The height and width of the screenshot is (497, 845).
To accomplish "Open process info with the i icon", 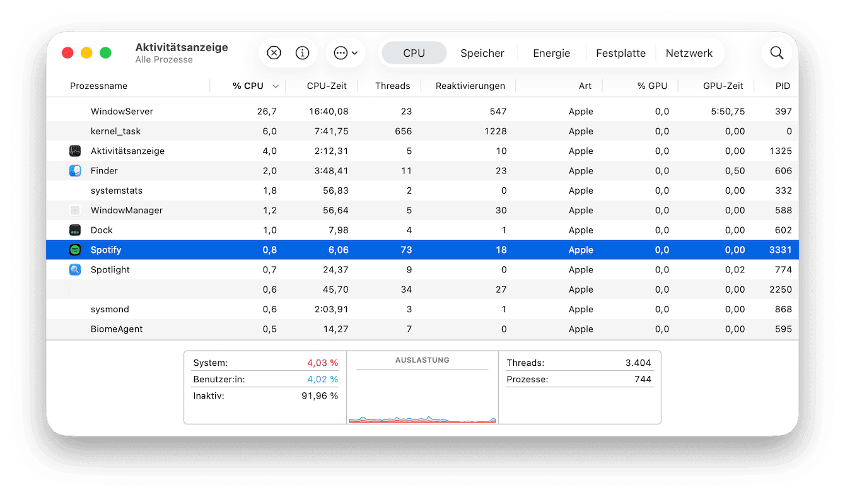I will pyautogui.click(x=303, y=53).
